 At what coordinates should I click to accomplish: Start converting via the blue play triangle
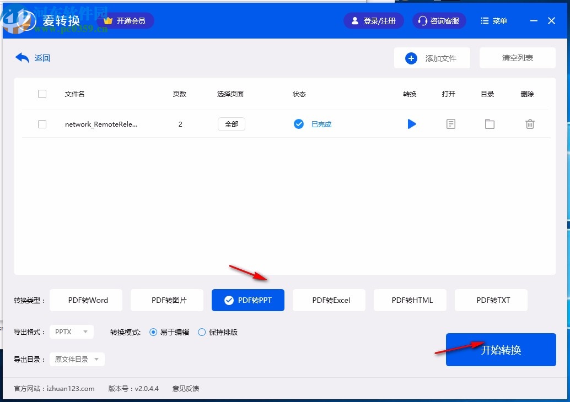(412, 124)
